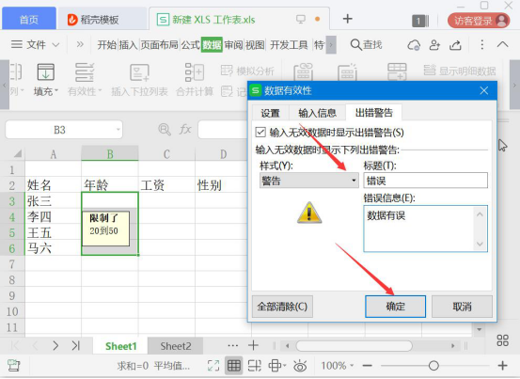520x379 pixels.
Task: Open the File (文件) menu dropdown
Action: [35, 44]
